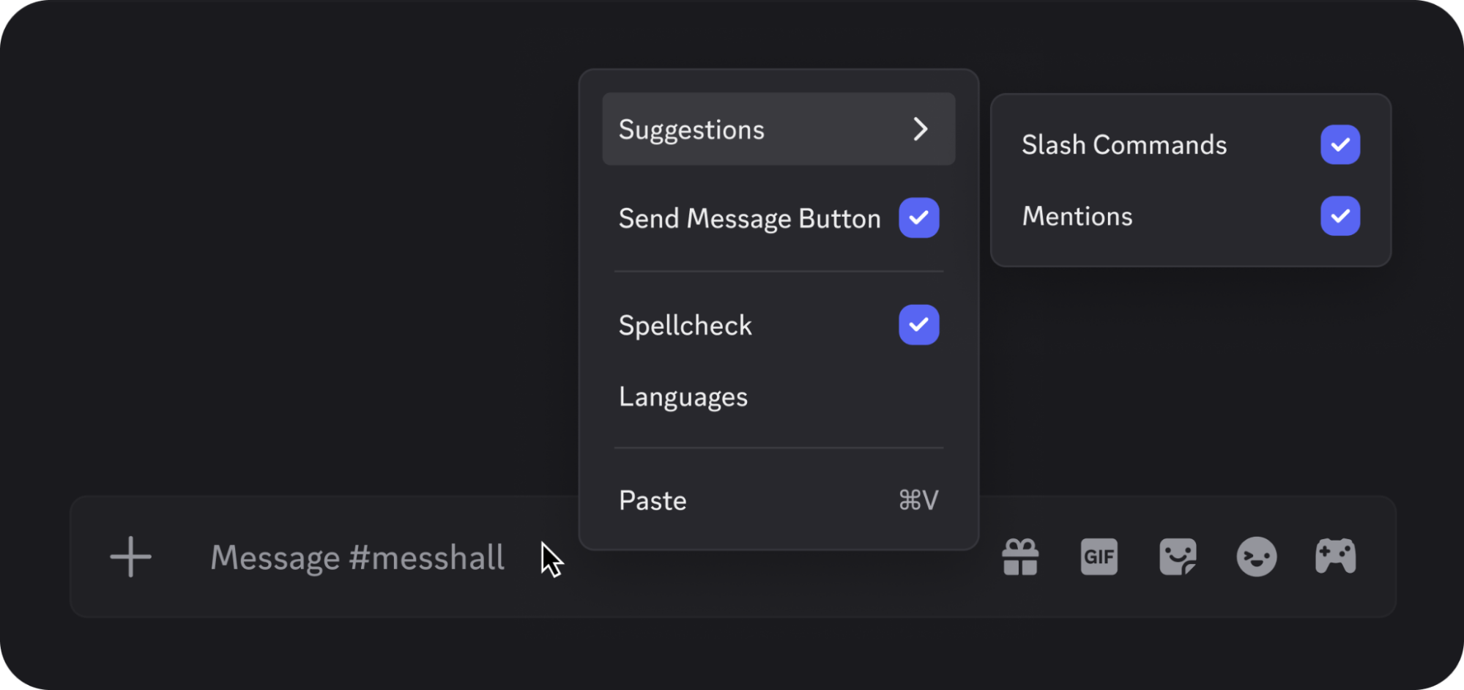
Task: Click the Languages option
Action: pyautogui.click(x=683, y=396)
